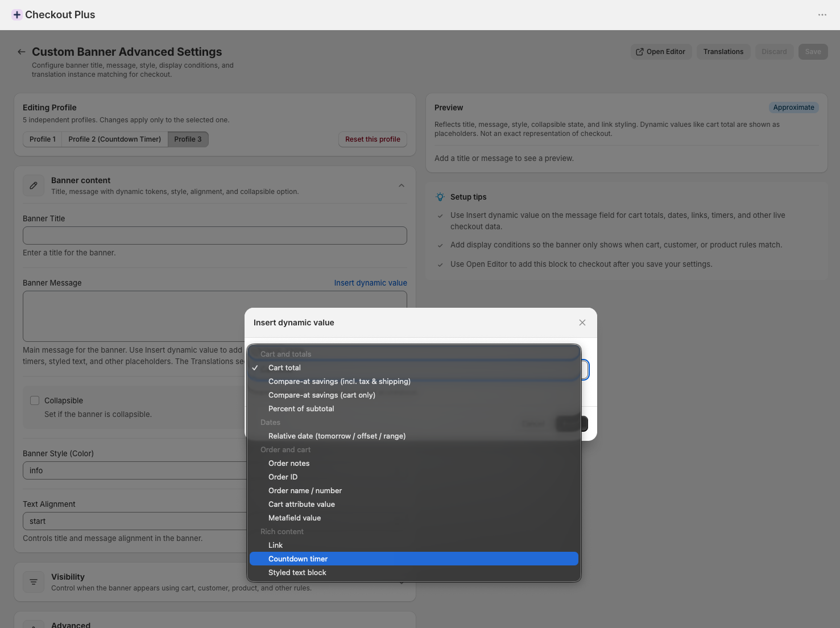
Task: Click the Open Editor button
Action: pyautogui.click(x=661, y=52)
